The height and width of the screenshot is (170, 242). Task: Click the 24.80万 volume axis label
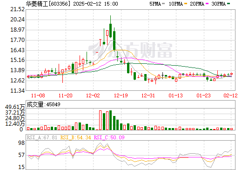(15, 118)
